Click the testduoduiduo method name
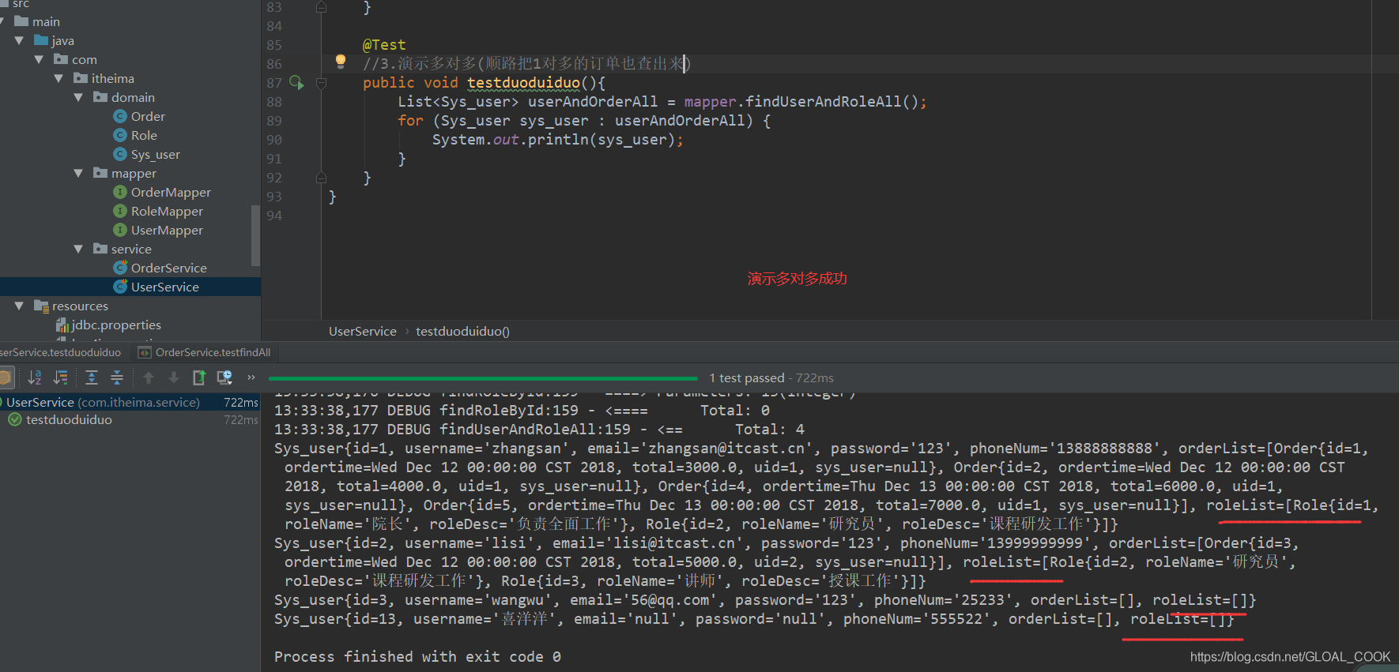 [x=523, y=82]
